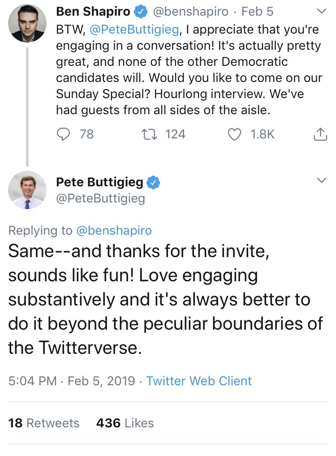The height and width of the screenshot is (456, 336).
Task: Click the Pete Buttigieg display name
Action: [x=99, y=182]
